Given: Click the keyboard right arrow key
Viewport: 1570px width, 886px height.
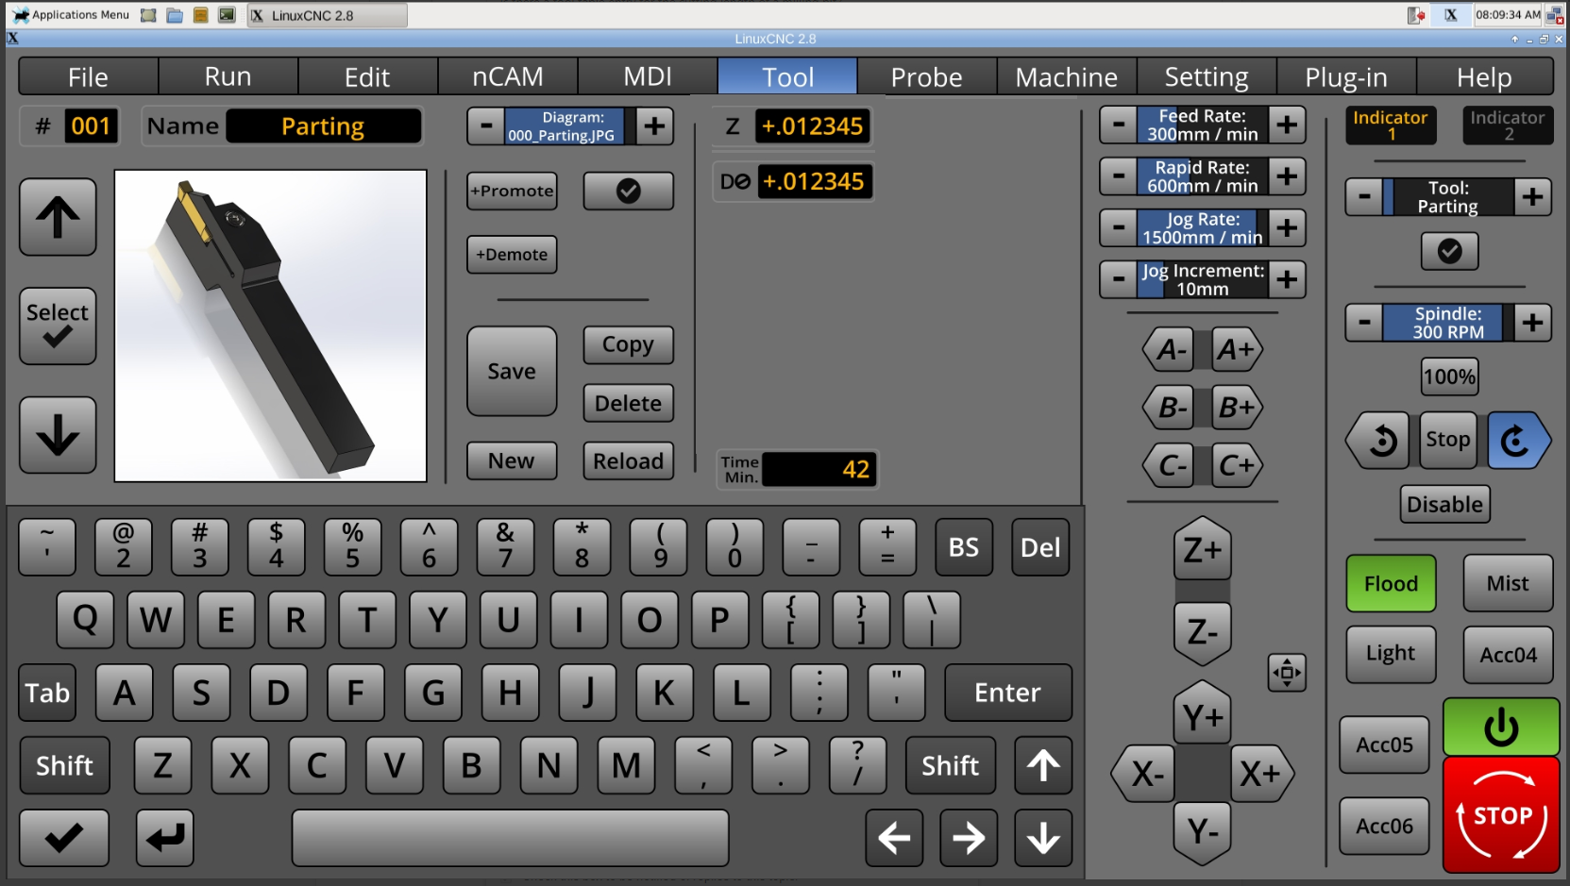Looking at the screenshot, I should pos(969,838).
